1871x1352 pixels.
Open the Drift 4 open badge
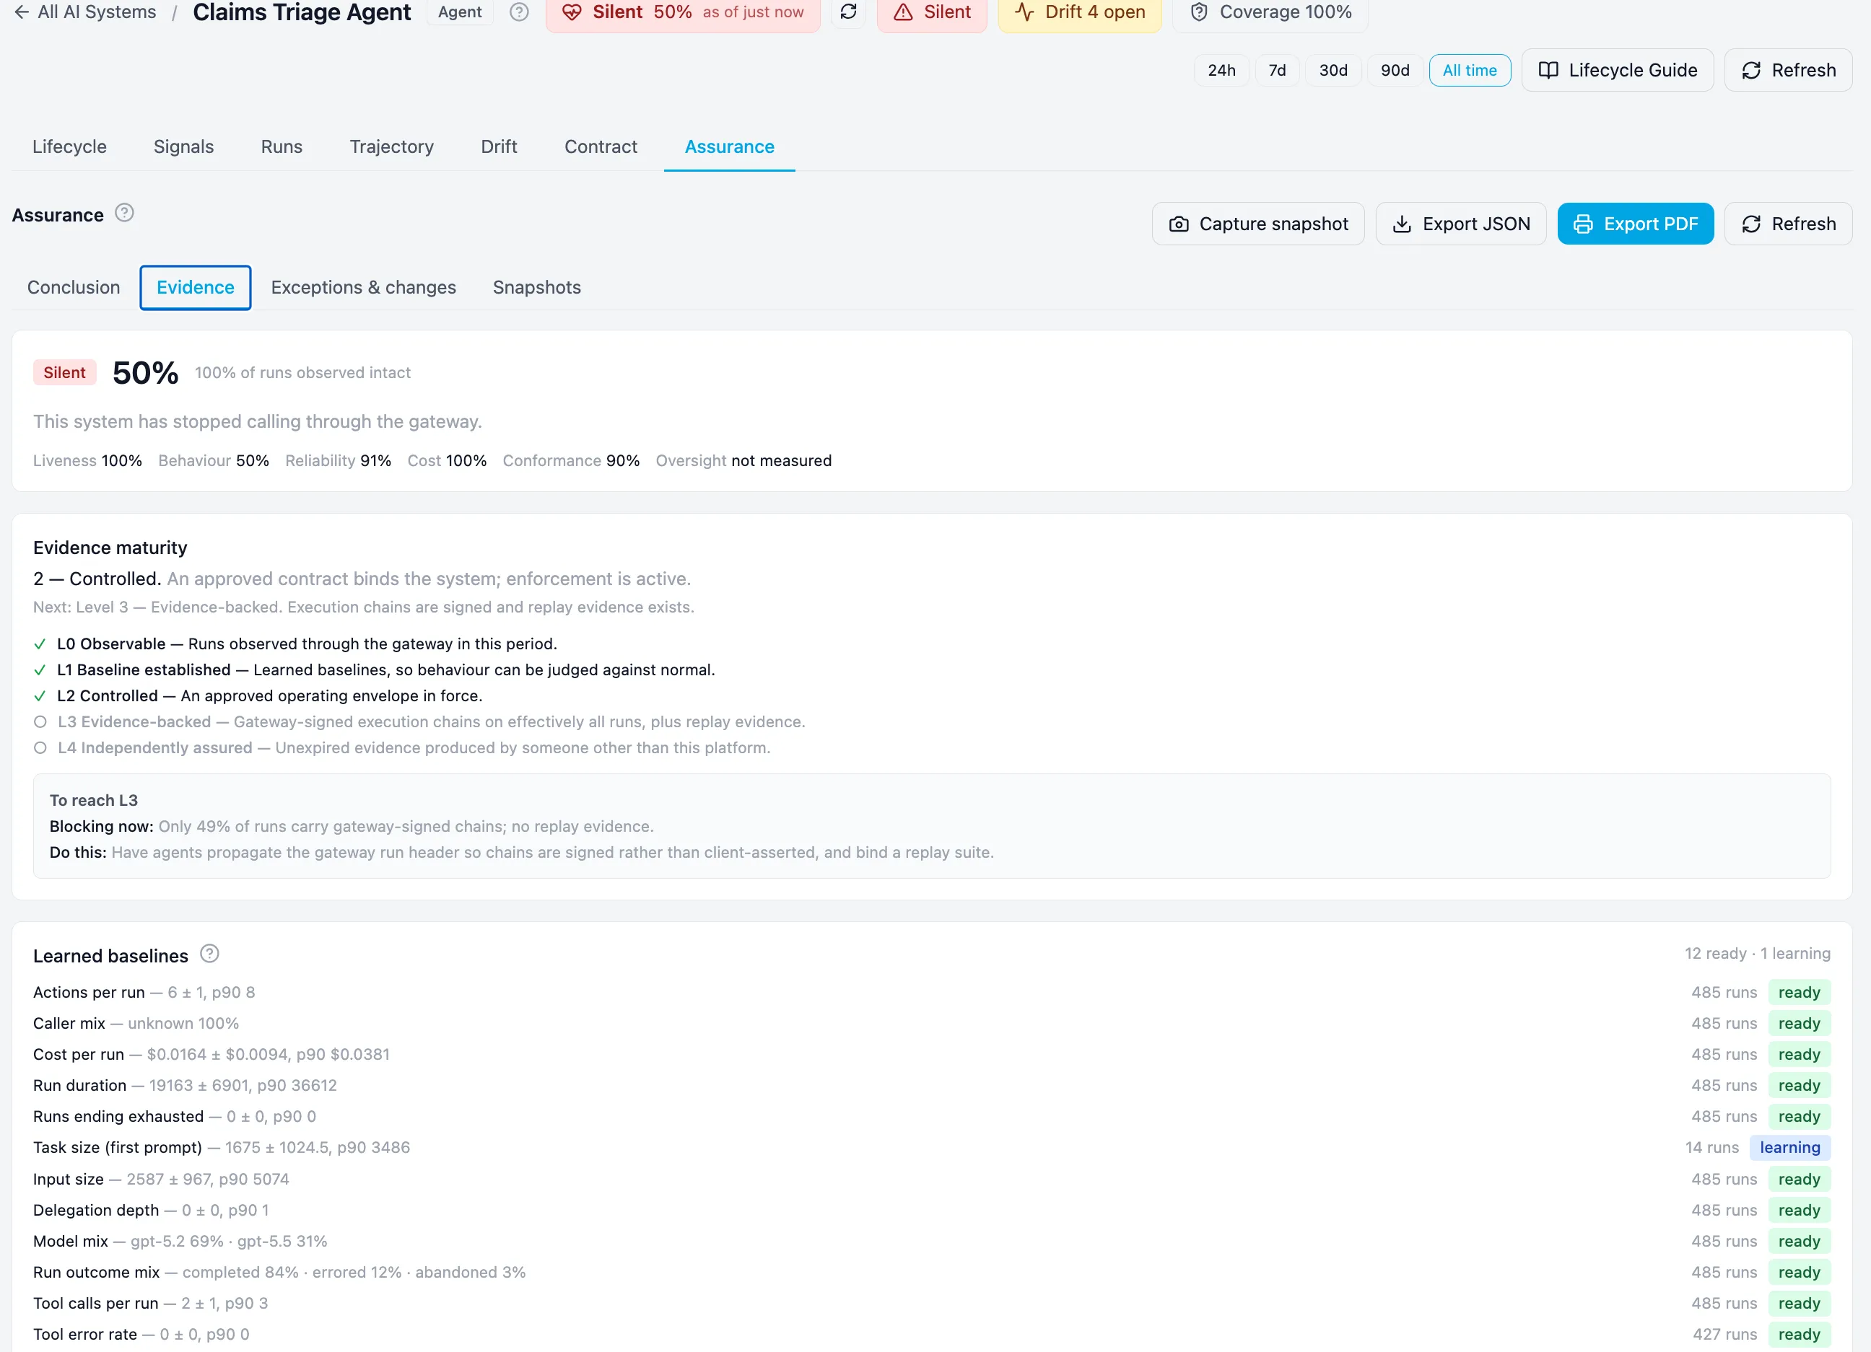pyautogui.click(x=1080, y=12)
